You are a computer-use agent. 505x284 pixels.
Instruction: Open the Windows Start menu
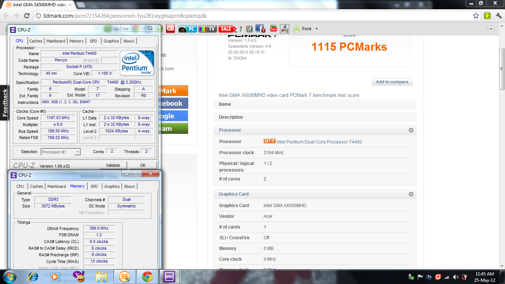pyautogui.click(x=9, y=277)
